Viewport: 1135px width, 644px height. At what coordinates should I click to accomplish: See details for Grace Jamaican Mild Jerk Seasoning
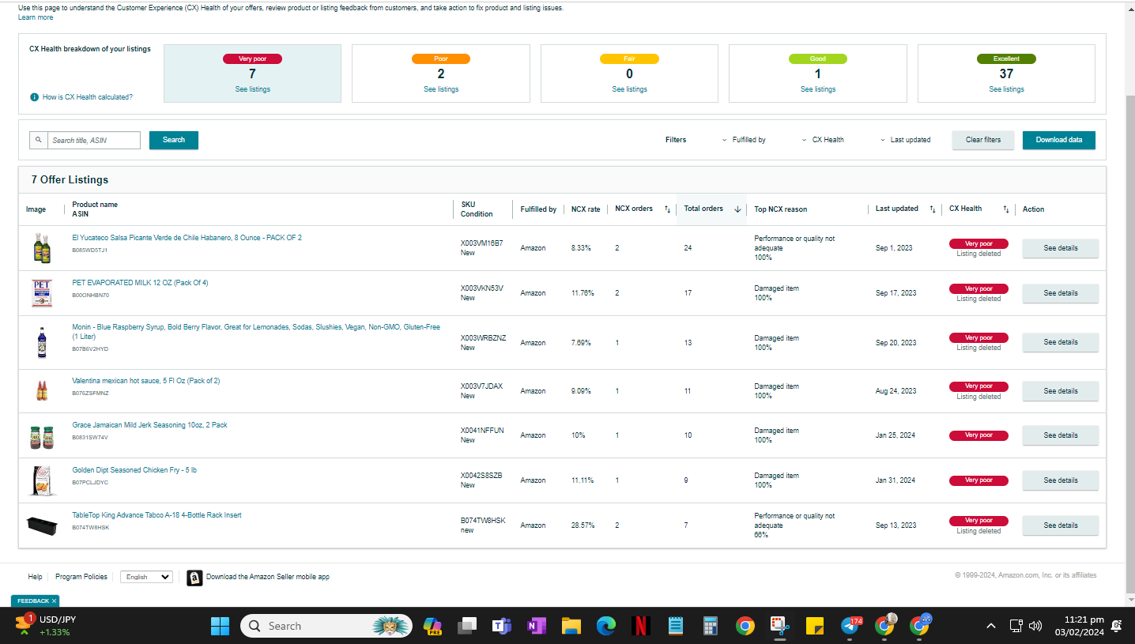tap(1061, 435)
